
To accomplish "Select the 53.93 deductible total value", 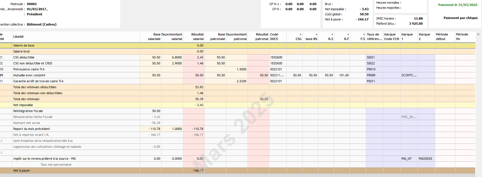I will coord(199,87).
